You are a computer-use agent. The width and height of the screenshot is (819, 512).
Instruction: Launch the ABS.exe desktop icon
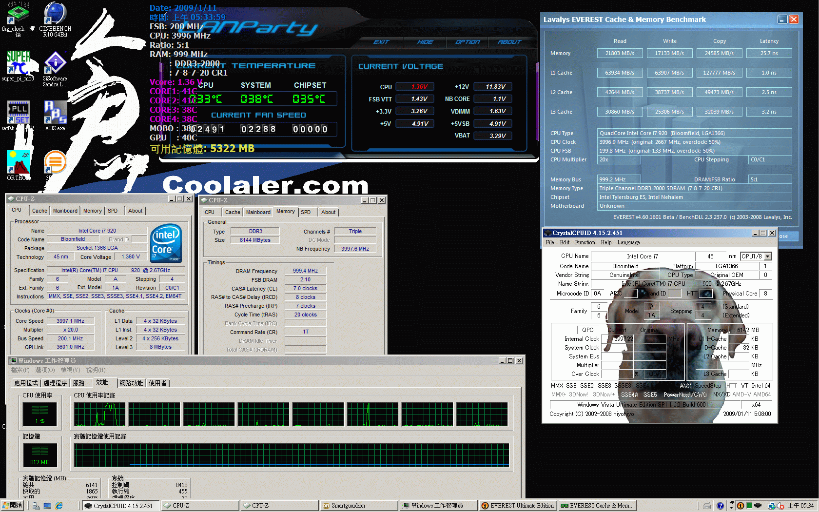[x=55, y=116]
